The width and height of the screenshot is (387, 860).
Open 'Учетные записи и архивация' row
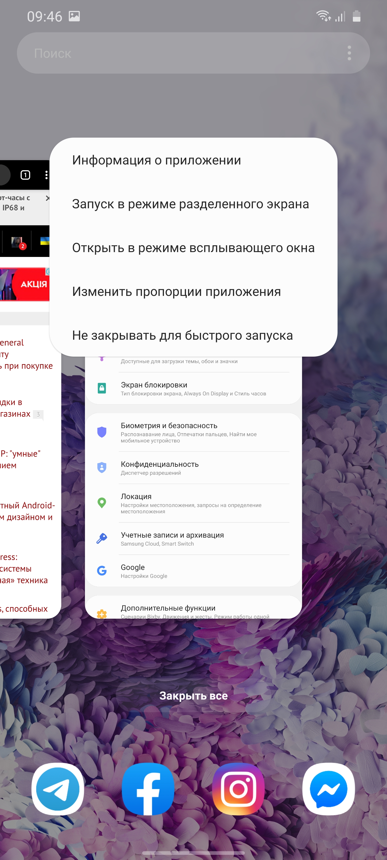pos(193,539)
